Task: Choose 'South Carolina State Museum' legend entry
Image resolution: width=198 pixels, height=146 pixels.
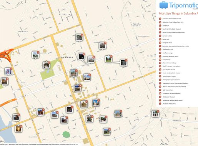Action: pyautogui.click(x=172, y=29)
